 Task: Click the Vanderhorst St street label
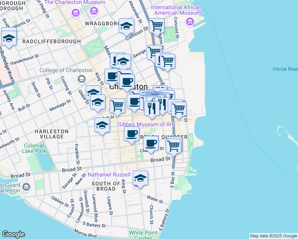(x=25, y=60)
